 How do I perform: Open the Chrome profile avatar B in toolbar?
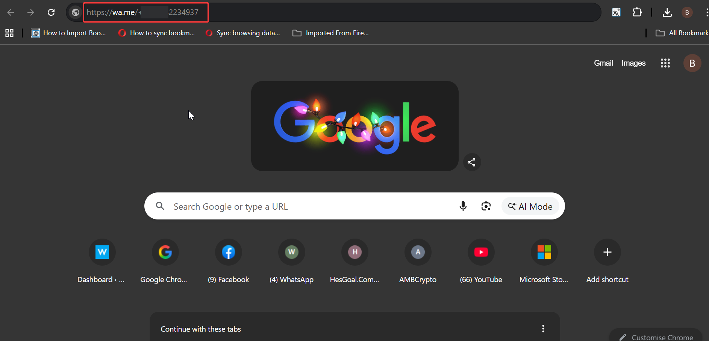tap(687, 12)
